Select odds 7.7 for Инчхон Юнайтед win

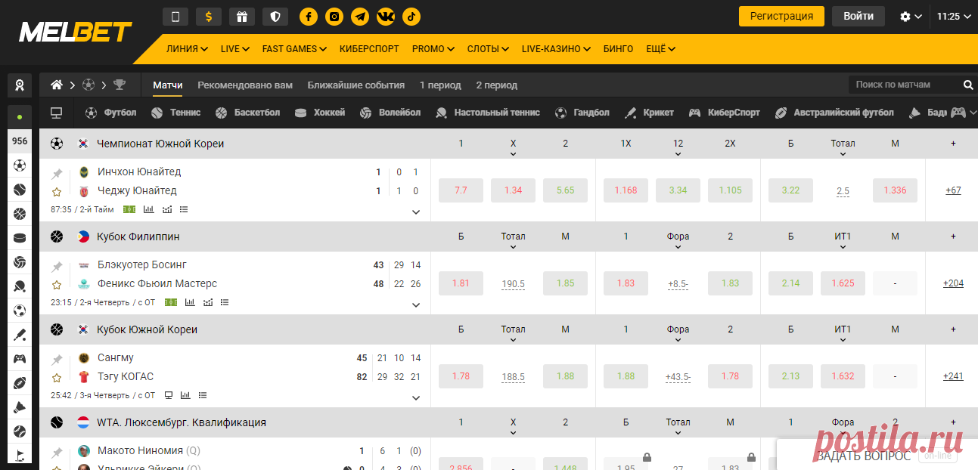(461, 190)
